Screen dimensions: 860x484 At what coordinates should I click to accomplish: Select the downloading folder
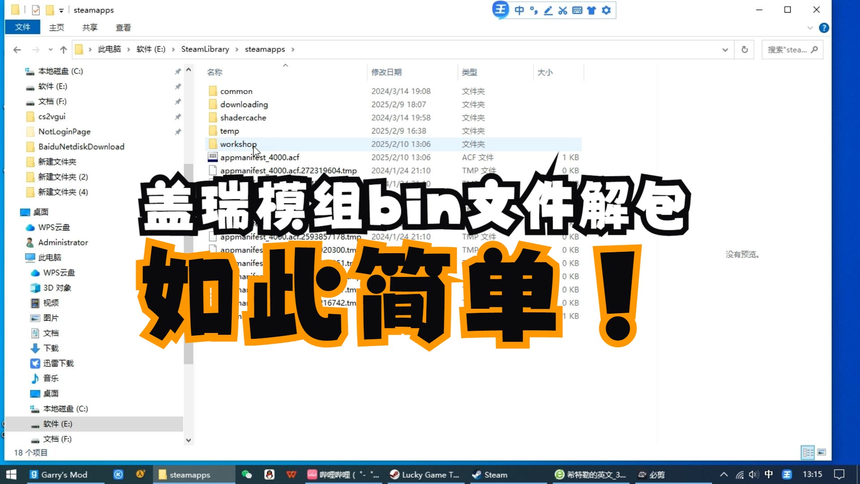244,104
